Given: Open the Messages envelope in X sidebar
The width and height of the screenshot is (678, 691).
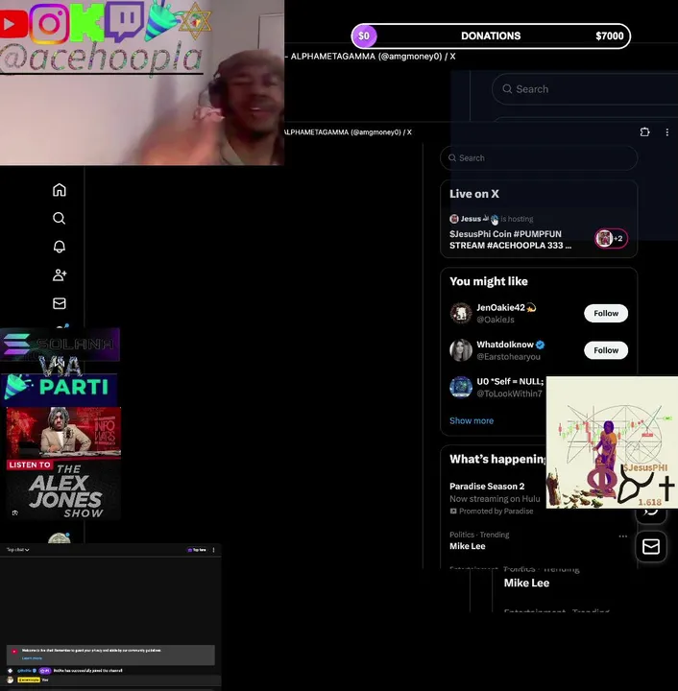Looking at the screenshot, I should pyautogui.click(x=60, y=303).
